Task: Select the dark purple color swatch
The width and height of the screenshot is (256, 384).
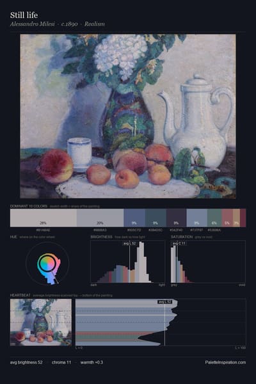Action: 177,218
